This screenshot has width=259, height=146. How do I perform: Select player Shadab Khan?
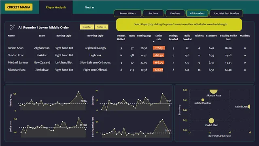16,55
